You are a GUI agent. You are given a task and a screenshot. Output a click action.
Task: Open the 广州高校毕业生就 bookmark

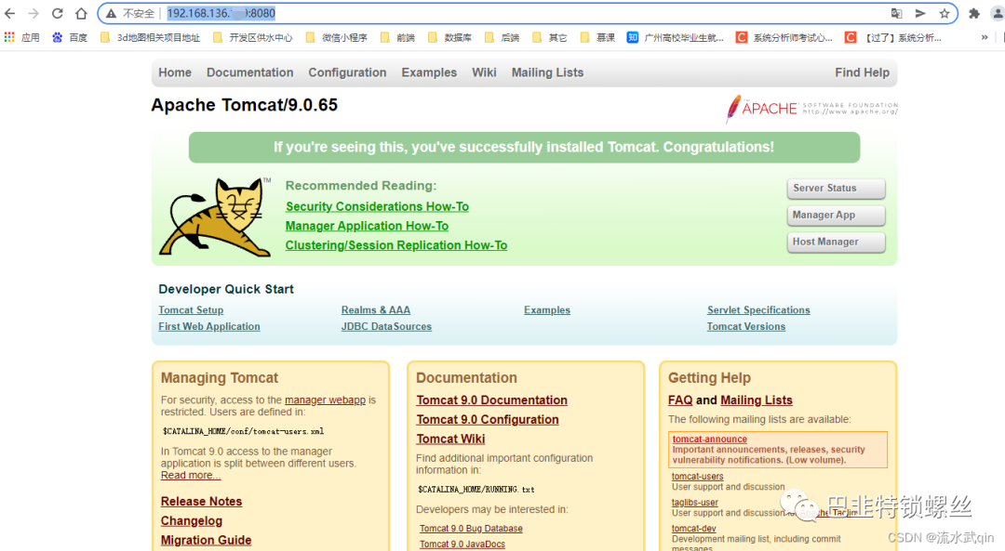point(675,38)
